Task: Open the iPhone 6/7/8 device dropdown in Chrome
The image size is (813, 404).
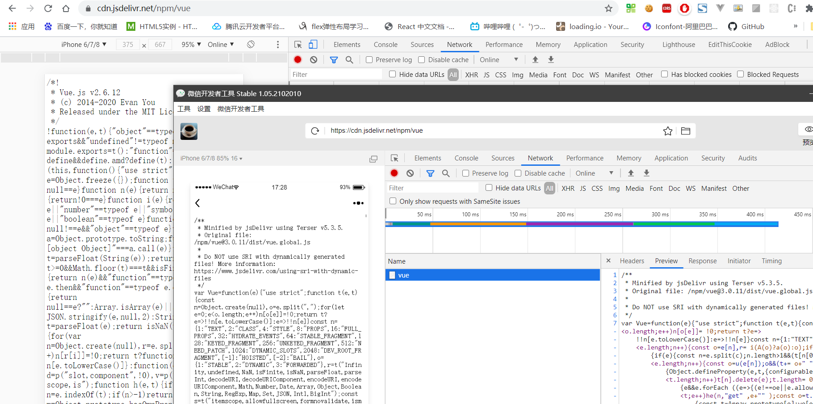Action: [x=84, y=44]
